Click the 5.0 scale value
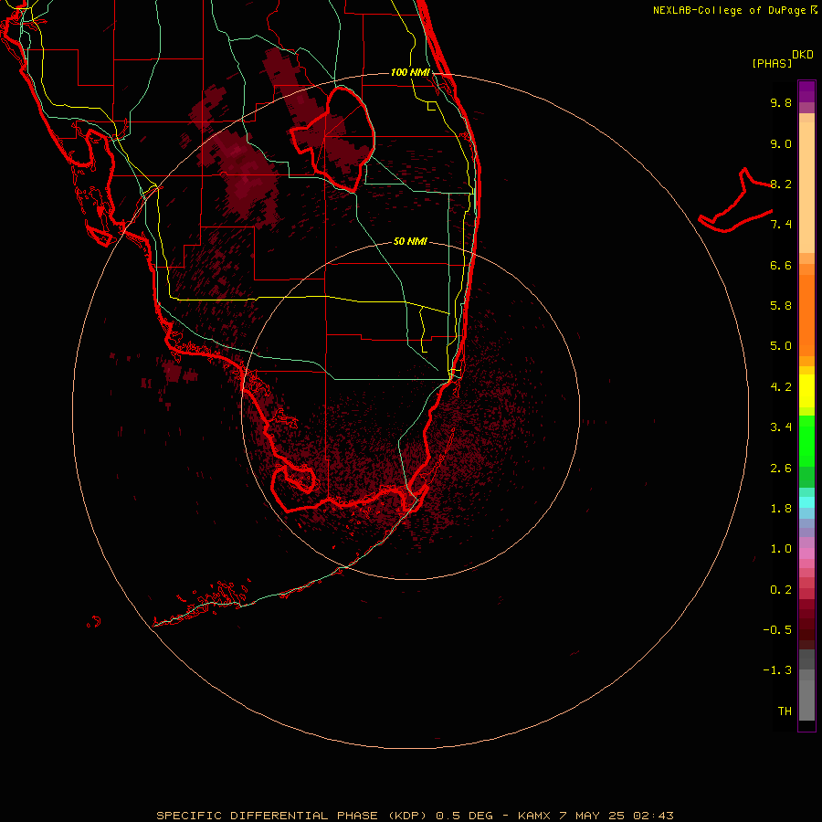The image size is (822, 822). 781,346
